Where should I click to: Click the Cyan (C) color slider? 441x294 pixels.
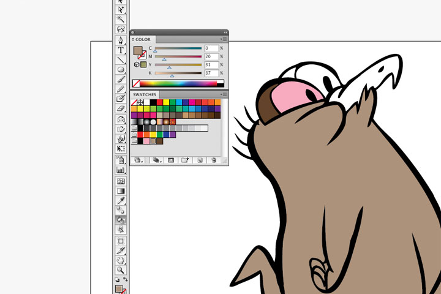tap(178, 48)
